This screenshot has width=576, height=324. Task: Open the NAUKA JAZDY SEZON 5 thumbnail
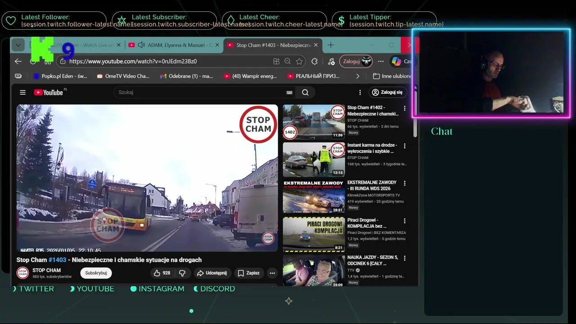click(x=314, y=270)
